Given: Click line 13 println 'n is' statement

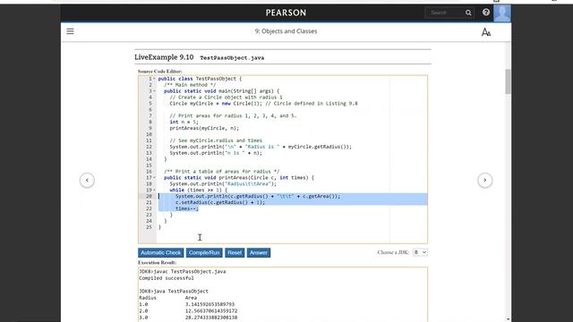Looking at the screenshot, I should pos(216,153).
